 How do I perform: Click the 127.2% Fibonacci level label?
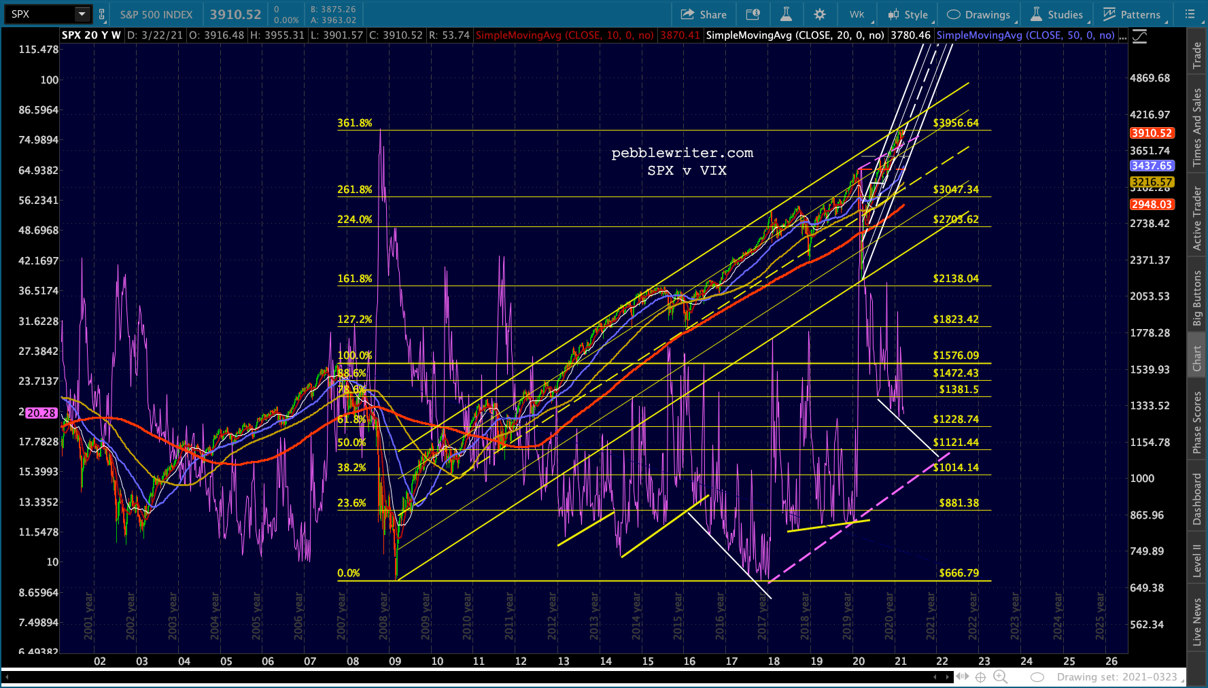pyautogui.click(x=355, y=320)
